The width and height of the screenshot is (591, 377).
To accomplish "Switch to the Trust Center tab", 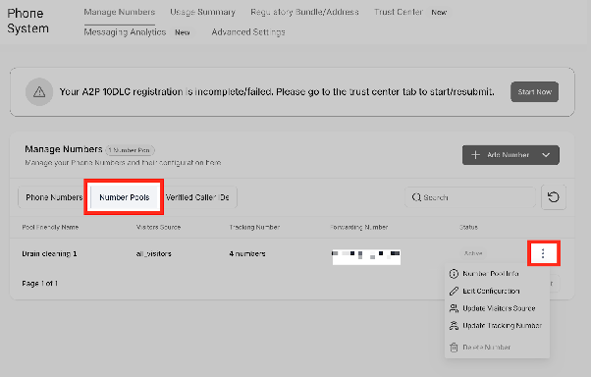I will point(399,12).
